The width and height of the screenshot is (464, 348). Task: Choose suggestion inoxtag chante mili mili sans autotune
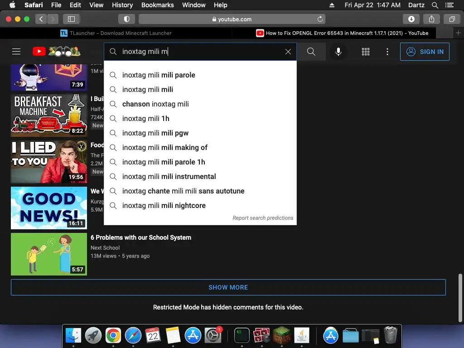[x=200, y=191]
